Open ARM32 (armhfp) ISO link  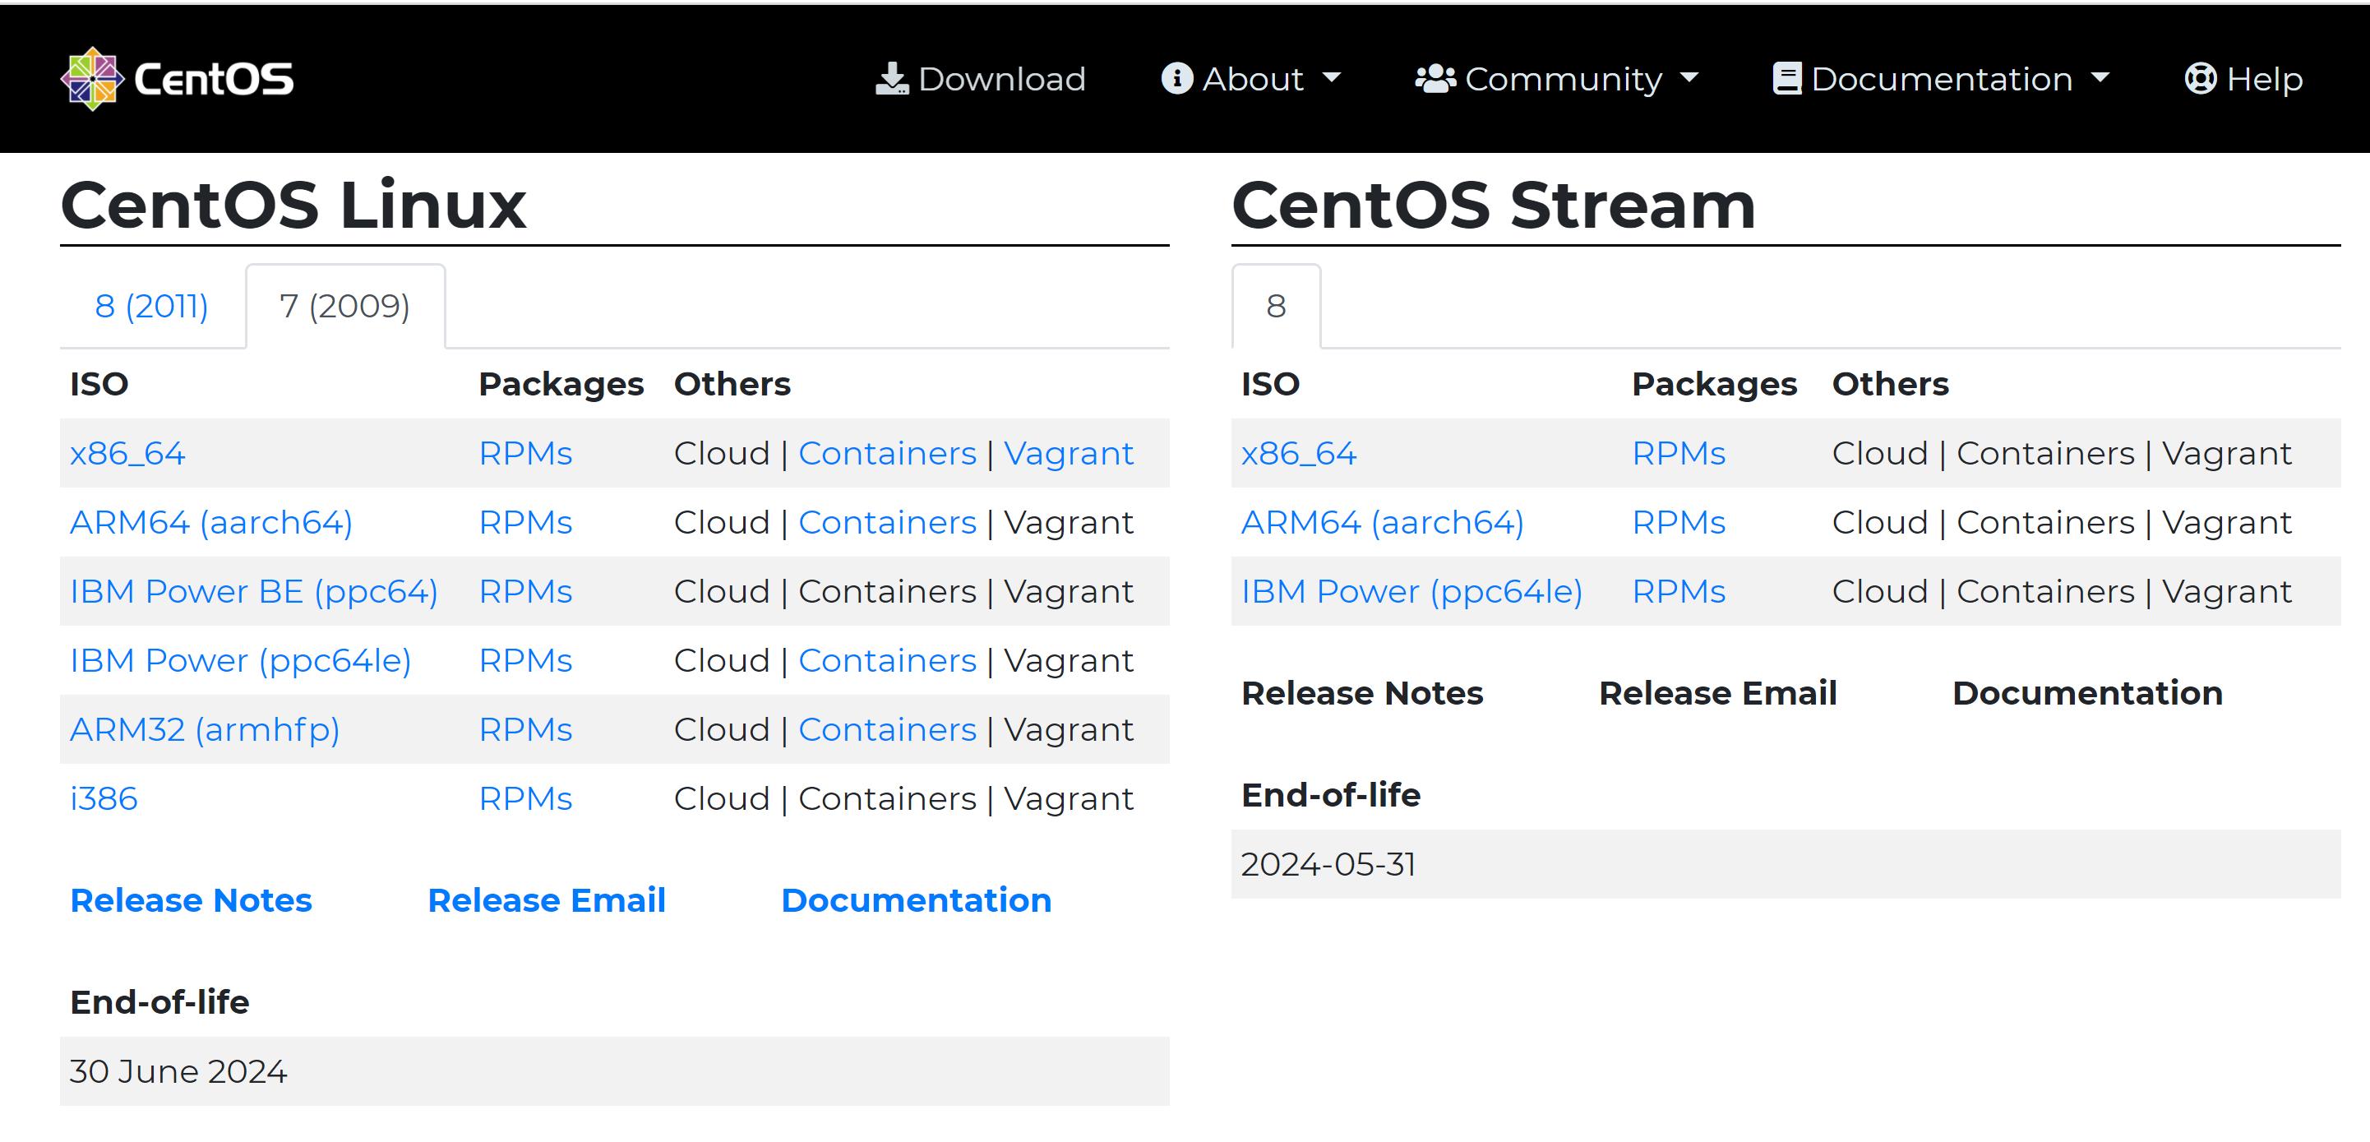[206, 728]
